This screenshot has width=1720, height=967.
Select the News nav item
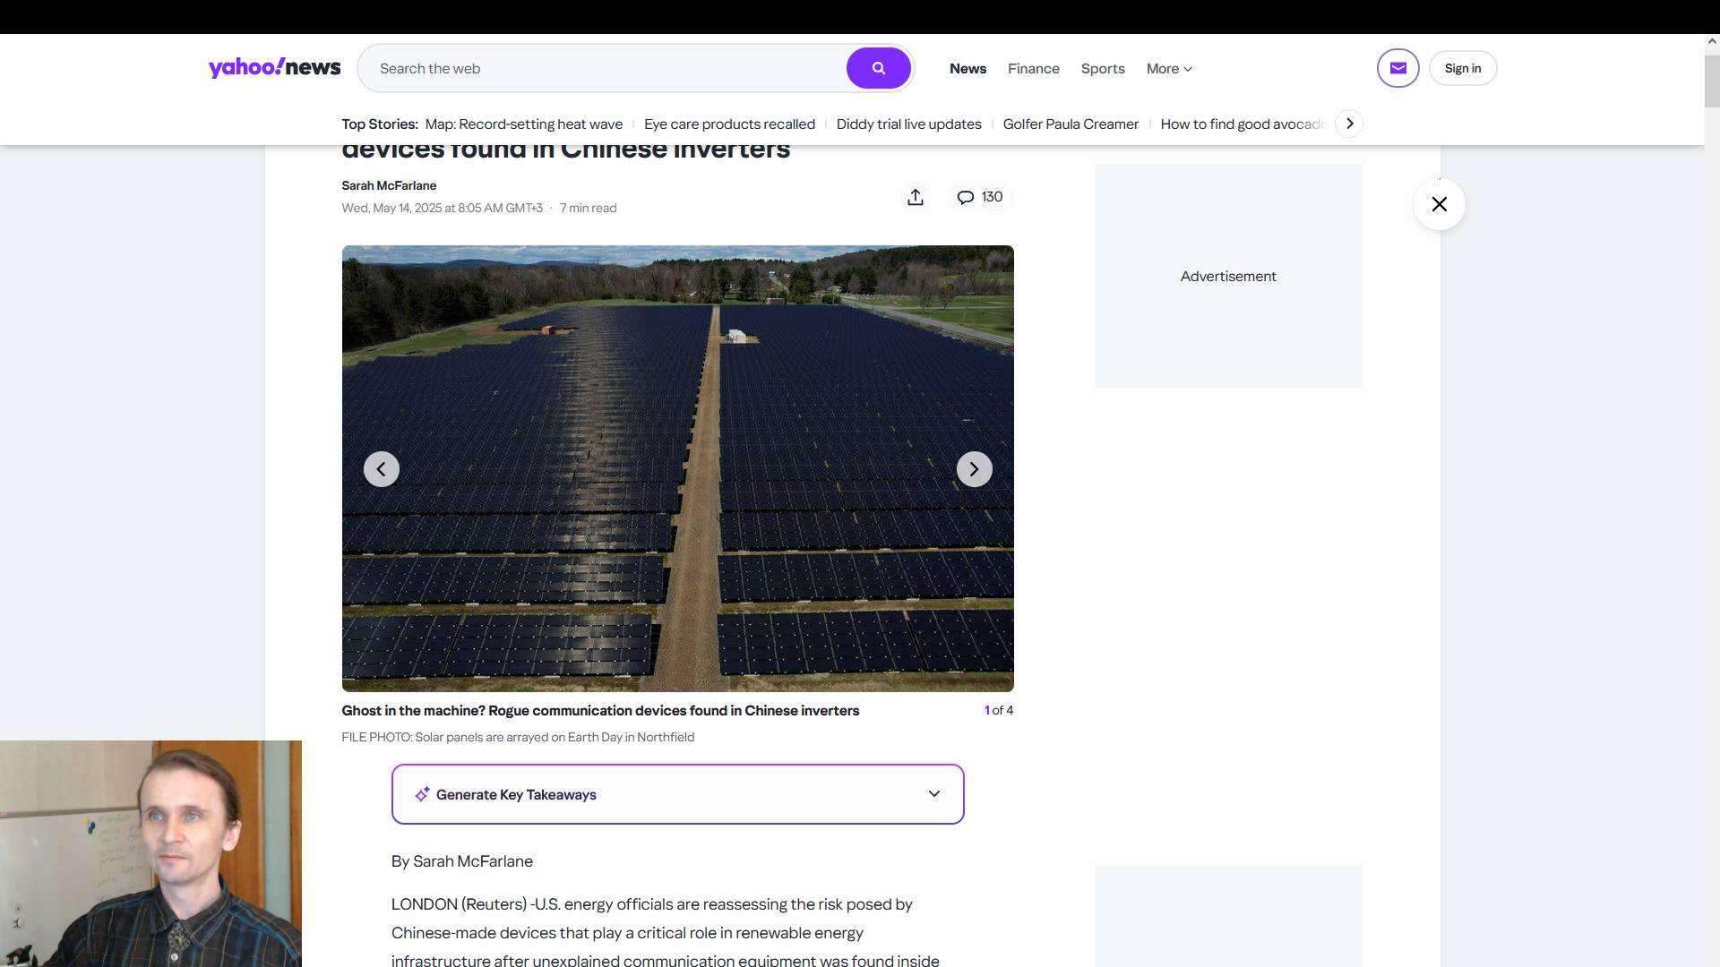coord(967,68)
